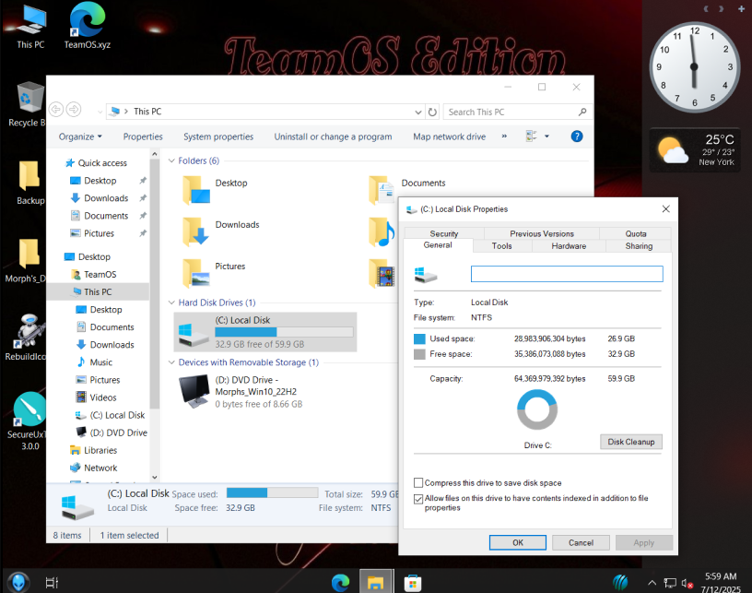Switch to the Tools tab
Viewport: 752px width, 593px height.
501,245
